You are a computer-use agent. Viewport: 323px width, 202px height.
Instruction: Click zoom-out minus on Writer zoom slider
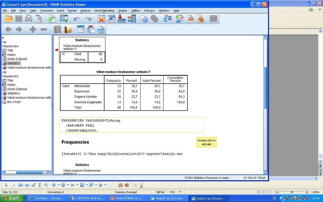(277, 192)
